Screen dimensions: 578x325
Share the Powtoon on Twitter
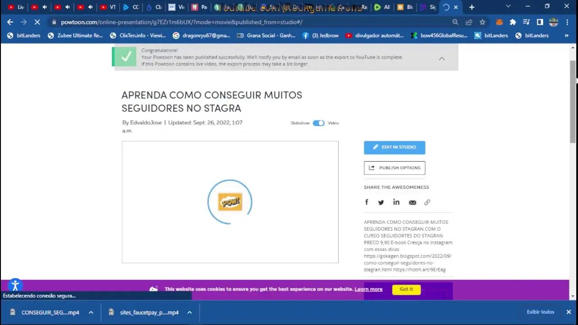point(381,202)
